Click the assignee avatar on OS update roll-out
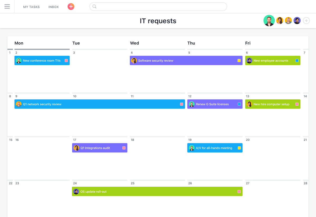The width and height of the screenshot is (316, 217). pyautogui.click(x=76, y=191)
